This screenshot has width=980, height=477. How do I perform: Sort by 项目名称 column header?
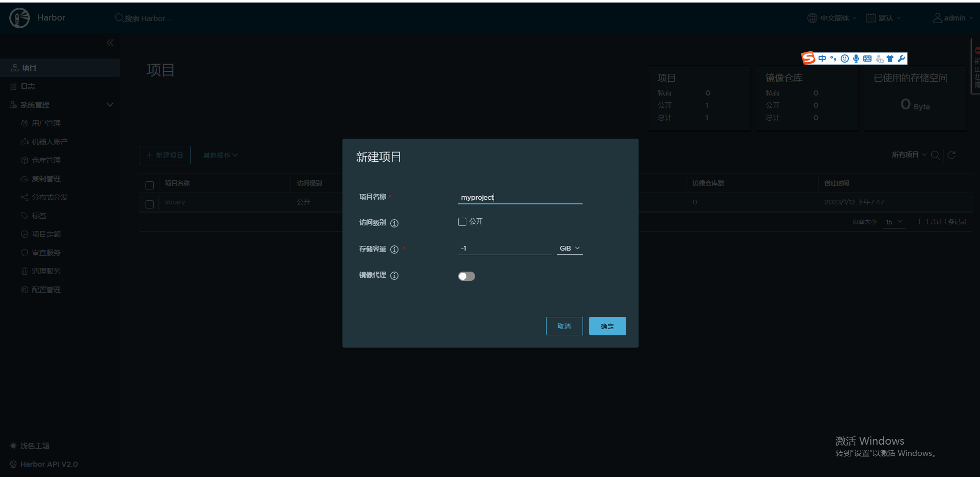tap(177, 183)
